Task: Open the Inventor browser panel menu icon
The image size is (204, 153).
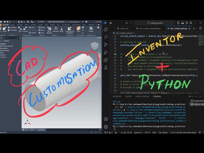Action: pyautogui.click(x=20, y=38)
